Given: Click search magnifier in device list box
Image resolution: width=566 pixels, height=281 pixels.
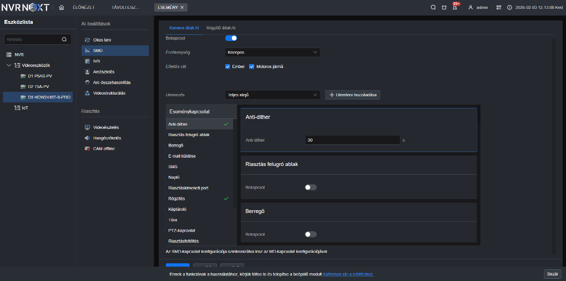Looking at the screenshot, I should pos(64,39).
